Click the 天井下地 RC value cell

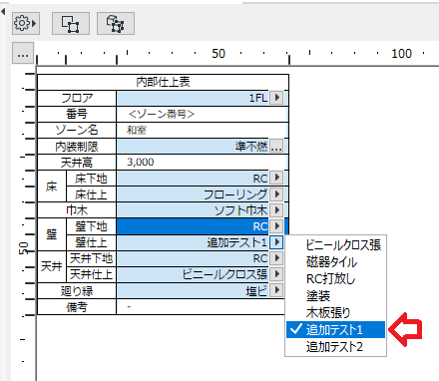click(x=193, y=258)
